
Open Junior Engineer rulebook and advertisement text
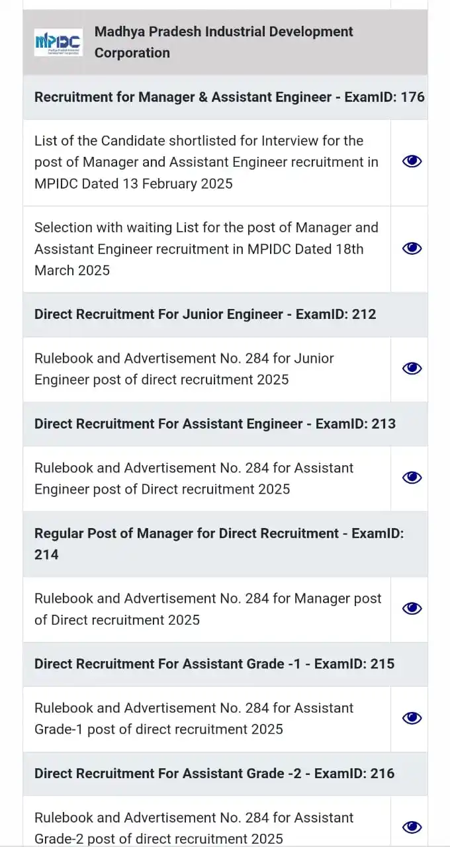pyautogui.click(x=184, y=369)
